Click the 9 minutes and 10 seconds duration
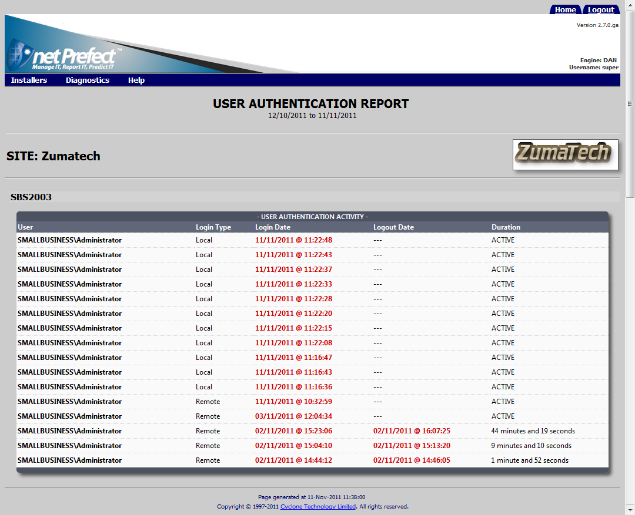Screen dimensions: 635x515 pos(531,446)
